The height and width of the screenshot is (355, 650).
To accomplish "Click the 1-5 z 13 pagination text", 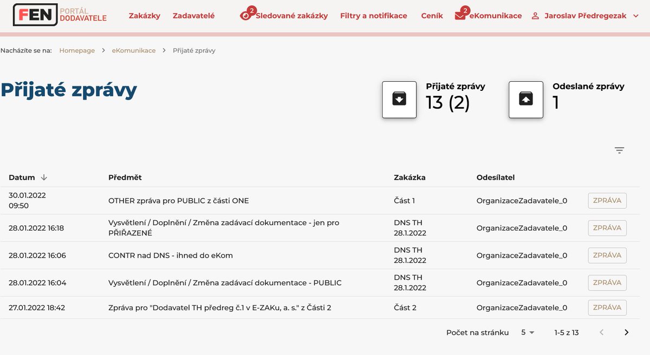I will coord(567,332).
